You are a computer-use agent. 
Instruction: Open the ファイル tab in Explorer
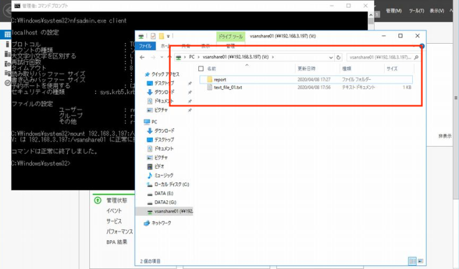(x=145, y=46)
